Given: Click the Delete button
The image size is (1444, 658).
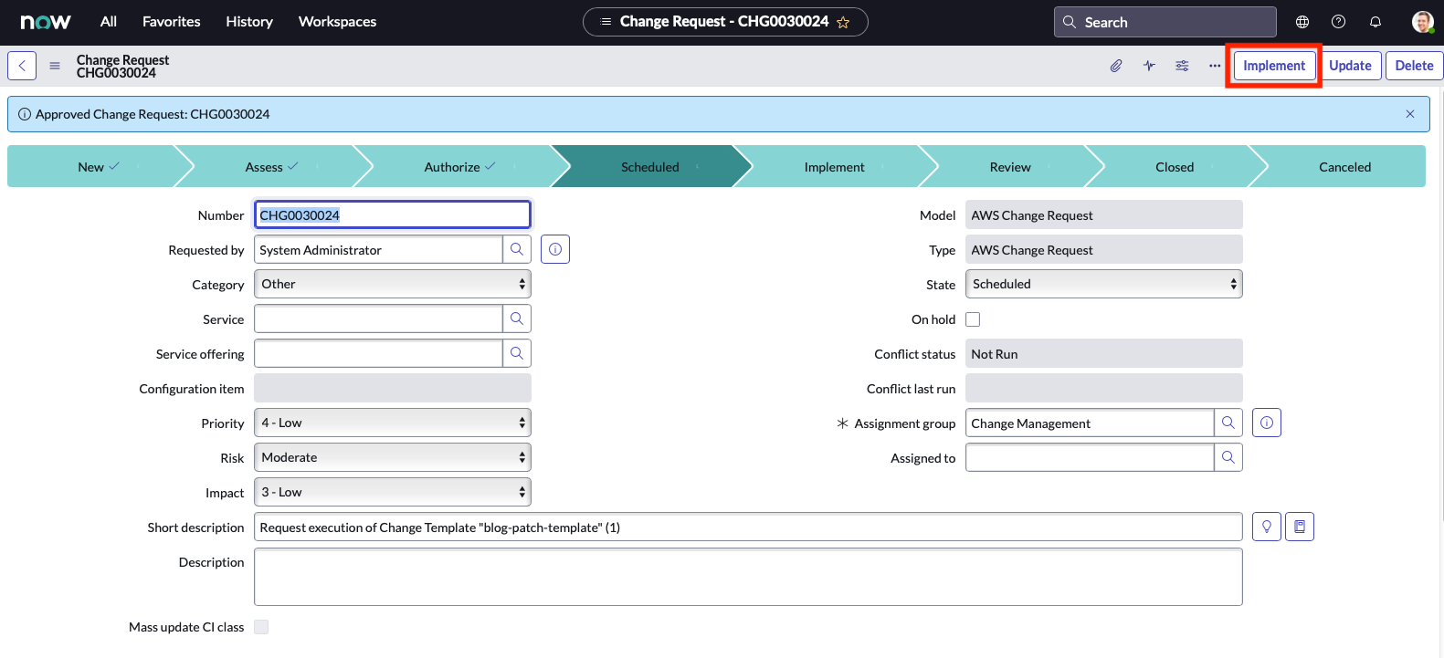Looking at the screenshot, I should point(1414,66).
